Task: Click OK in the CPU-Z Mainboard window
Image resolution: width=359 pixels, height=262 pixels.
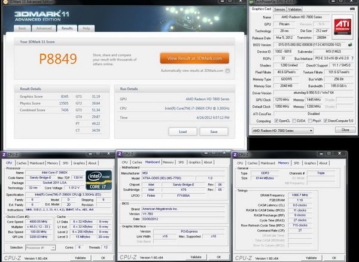Action: click(218, 257)
